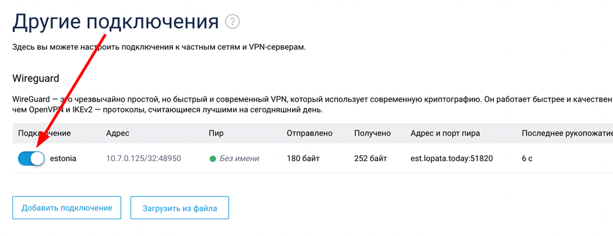This screenshot has height=236, width=613.
Task: Click the Последнее рукопожатие column header
Action: pos(568,133)
